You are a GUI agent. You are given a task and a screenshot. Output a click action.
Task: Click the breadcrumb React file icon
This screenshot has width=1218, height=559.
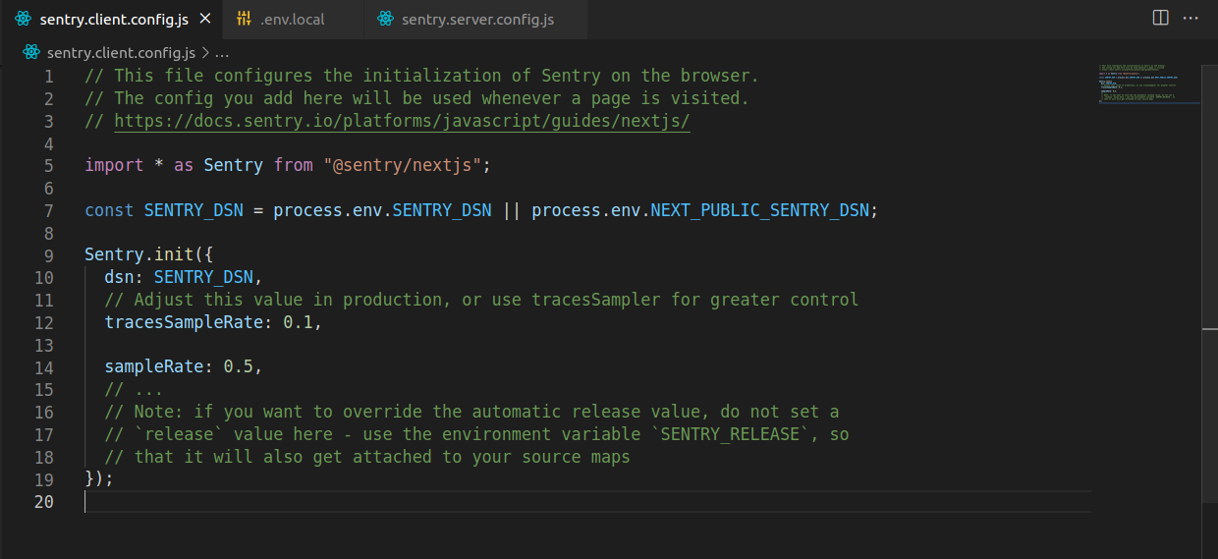pyautogui.click(x=30, y=52)
